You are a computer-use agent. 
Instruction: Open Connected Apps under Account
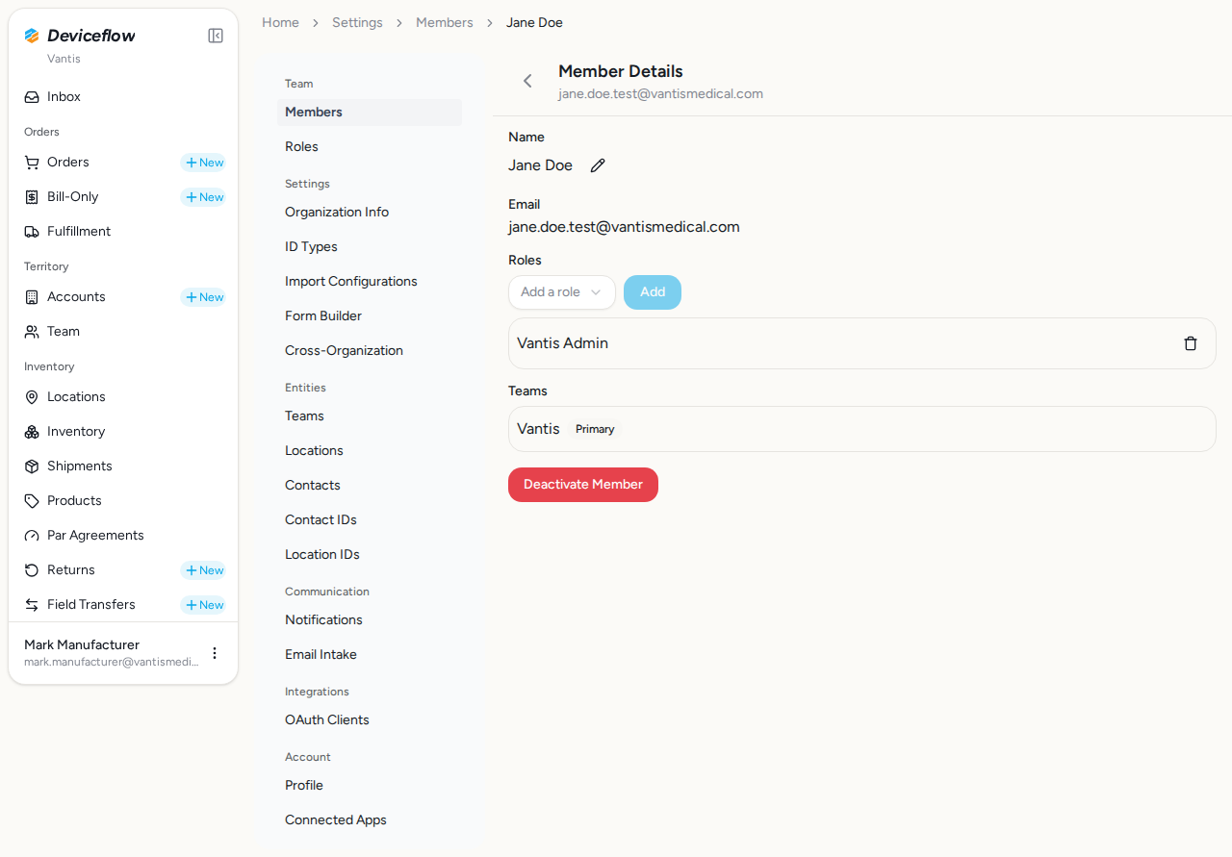point(370,820)
